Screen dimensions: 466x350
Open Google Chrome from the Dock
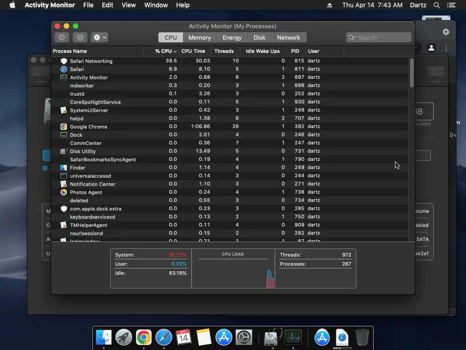coord(143,338)
